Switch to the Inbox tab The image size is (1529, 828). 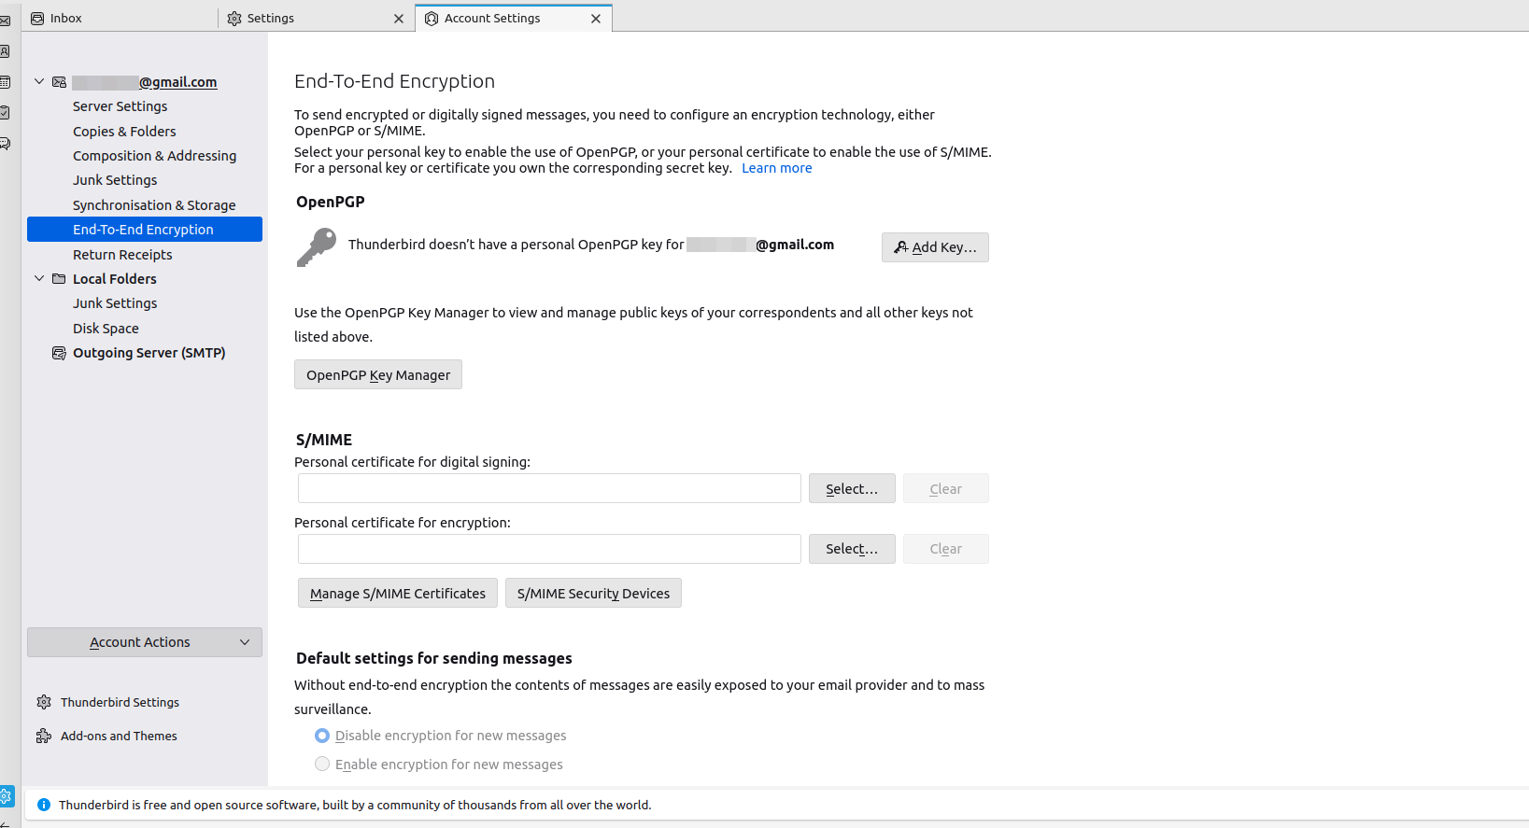coord(119,19)
